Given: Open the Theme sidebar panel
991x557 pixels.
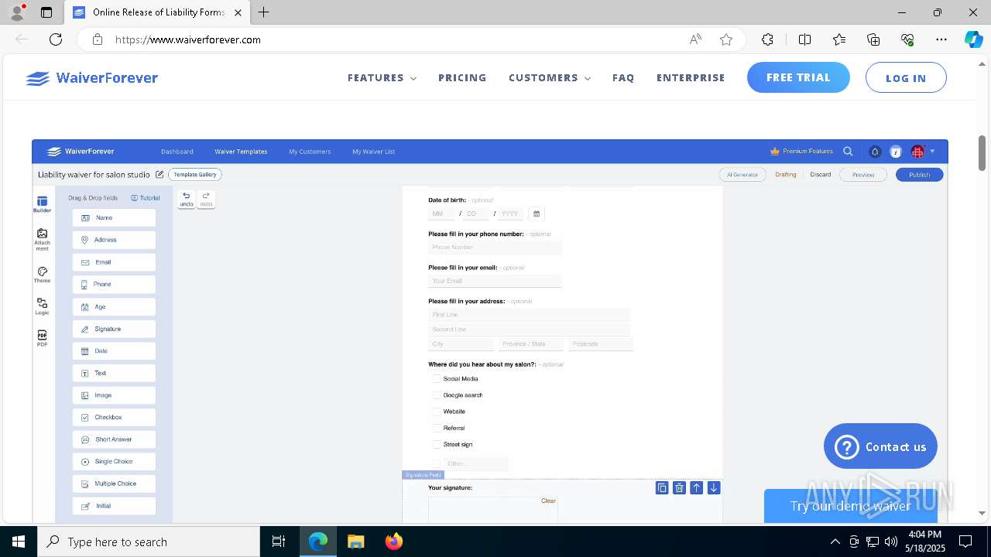Looking at the screenshot, I should click(x=42, y=275).
